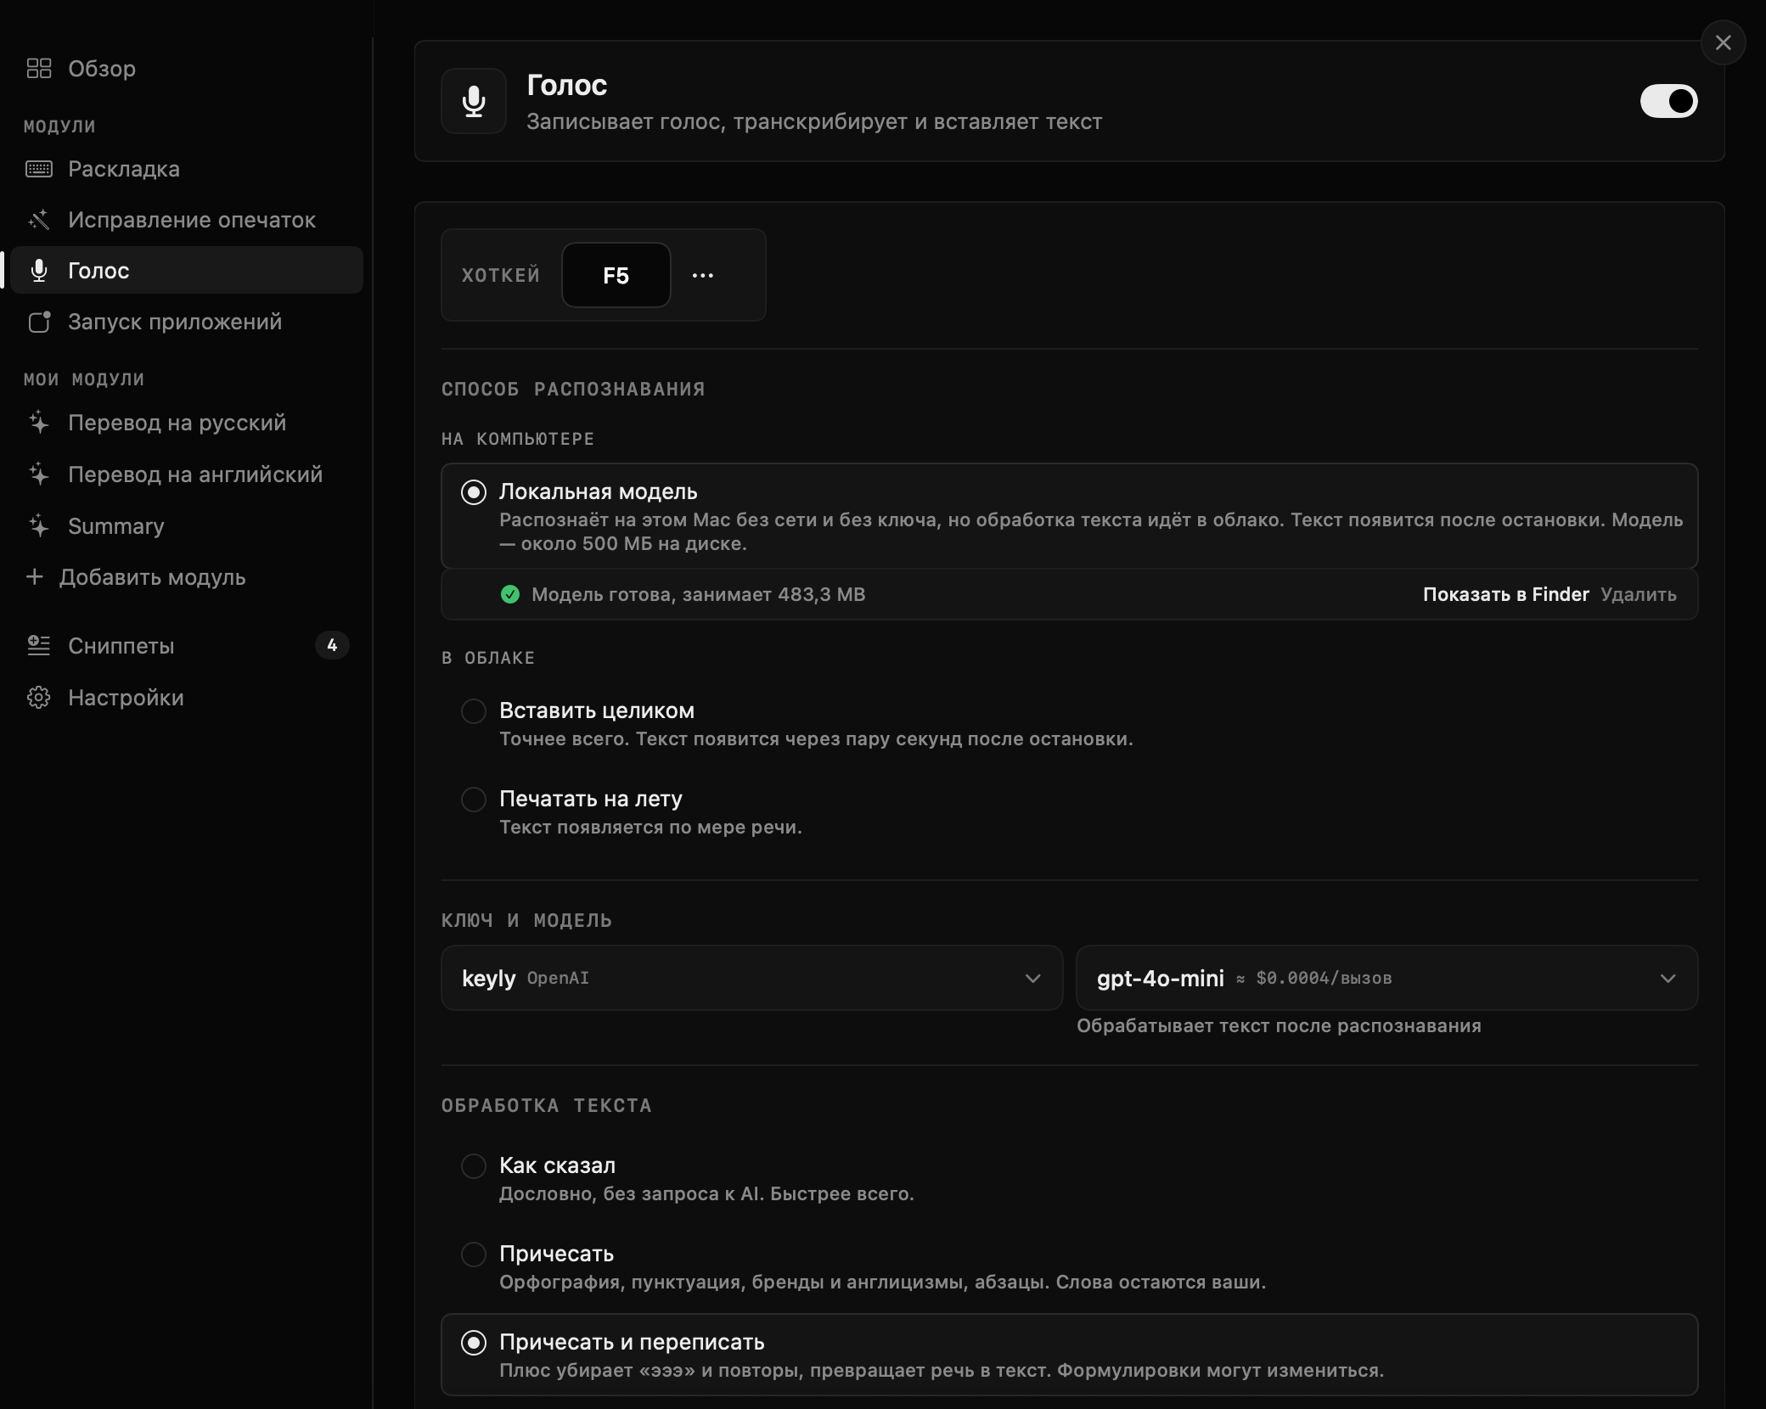Click the Запуск приложений icon
1766x1409 pixels.
[39, 322]
